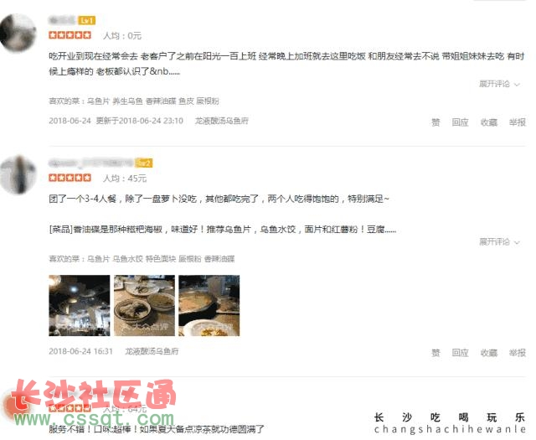Click 赞 on the second review
Screen dimensions: 536x440
click(435, 353)
